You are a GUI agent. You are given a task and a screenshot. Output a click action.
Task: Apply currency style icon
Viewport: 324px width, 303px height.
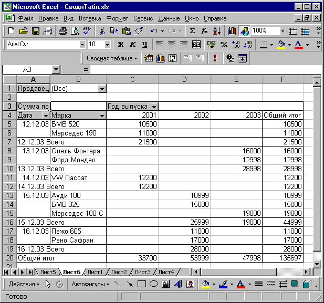pos(211,45)
